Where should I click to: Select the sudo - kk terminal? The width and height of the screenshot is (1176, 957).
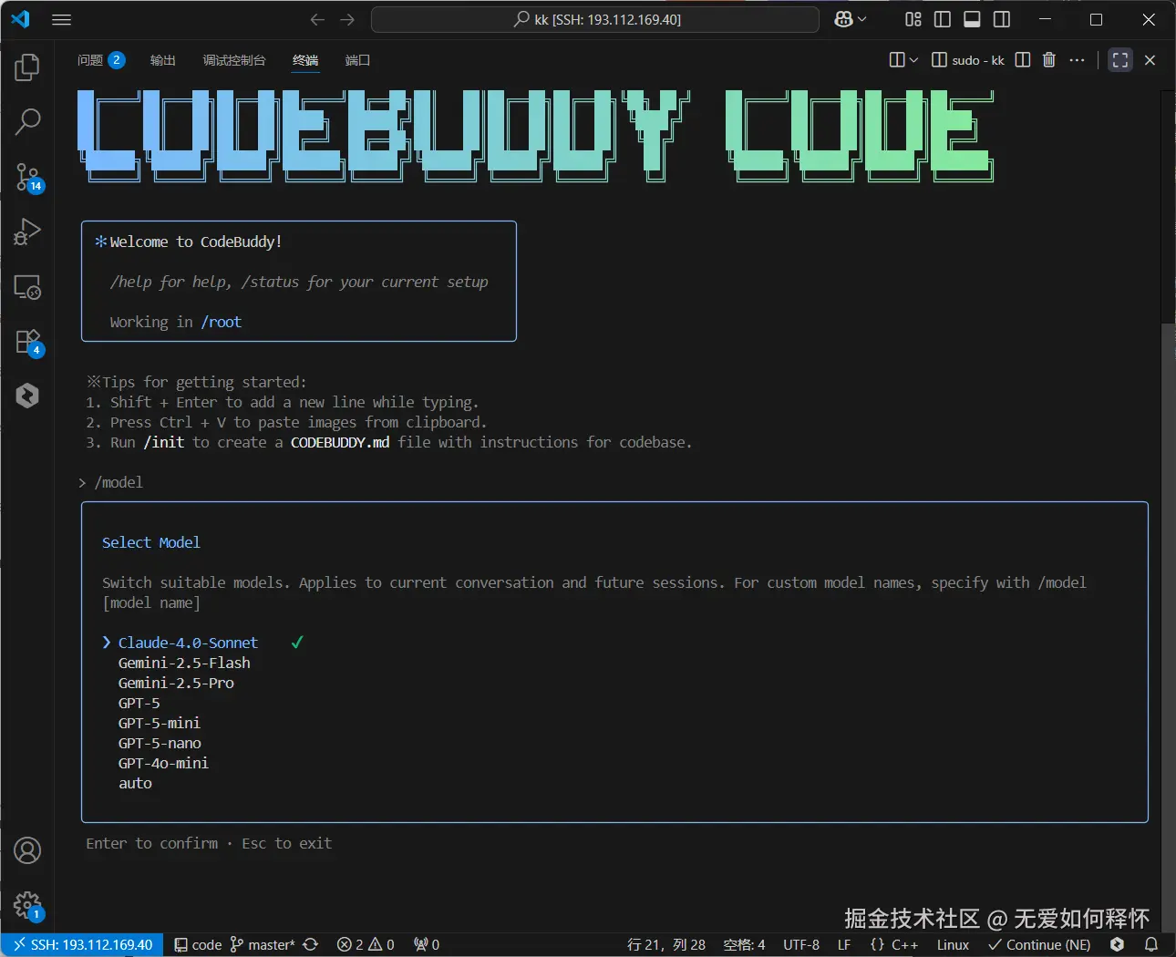pyautogui.click(x=968, y=60)
